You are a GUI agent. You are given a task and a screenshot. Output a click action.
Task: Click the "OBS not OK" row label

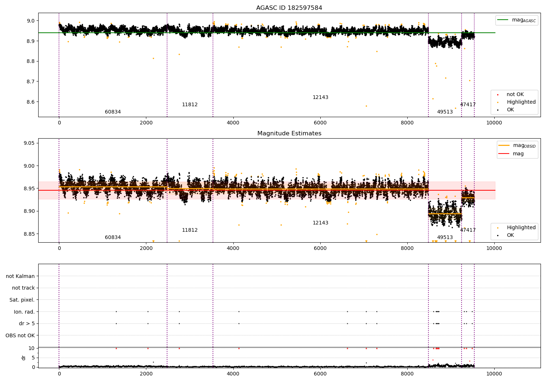pyautogui.click(x=20, y=335)
